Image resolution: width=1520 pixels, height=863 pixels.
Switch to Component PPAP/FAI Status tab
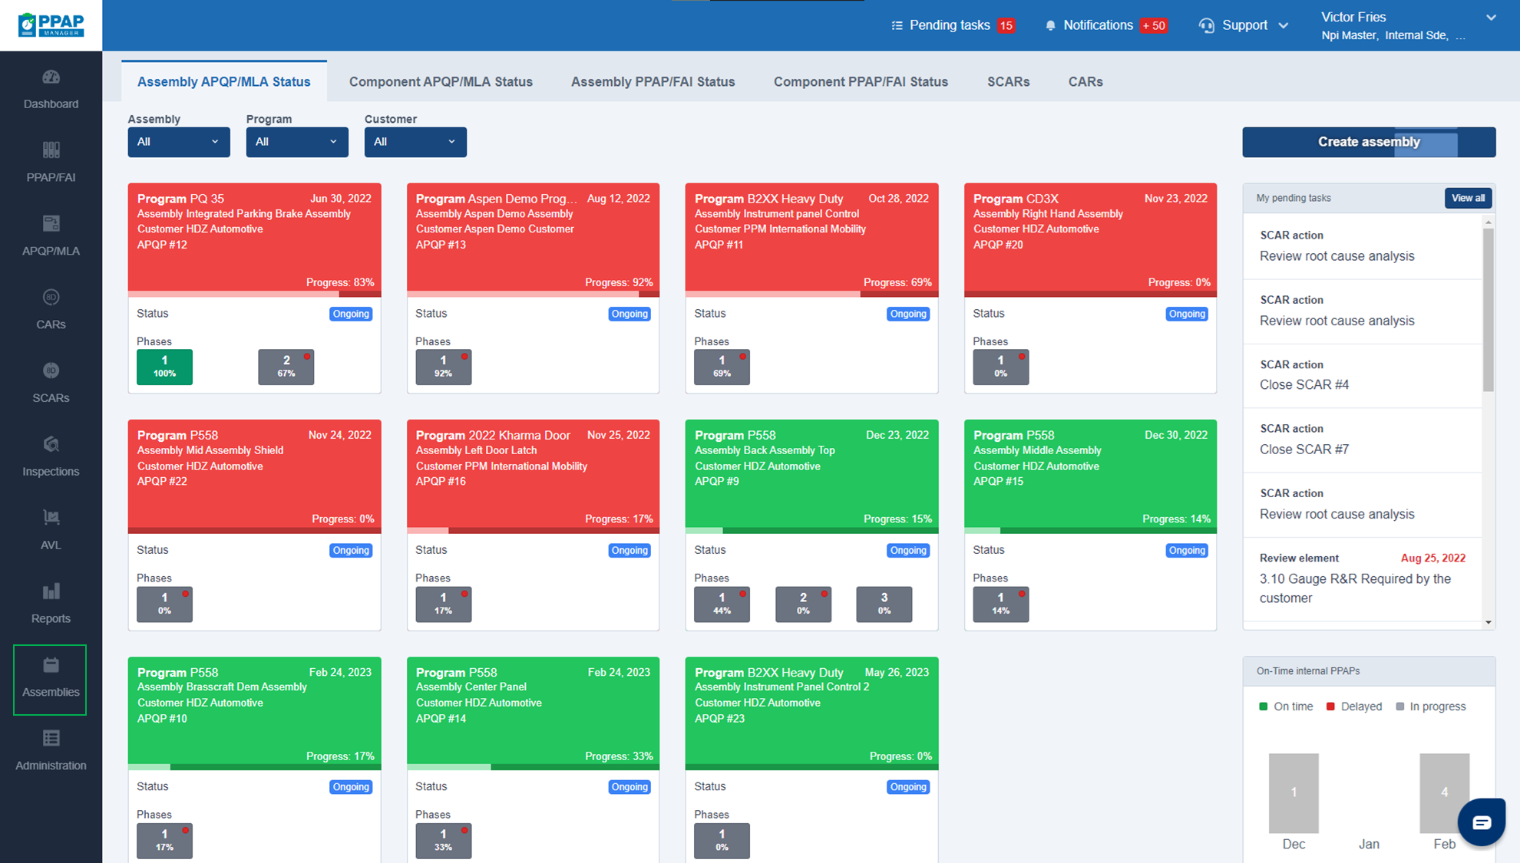tap(860, 81)
